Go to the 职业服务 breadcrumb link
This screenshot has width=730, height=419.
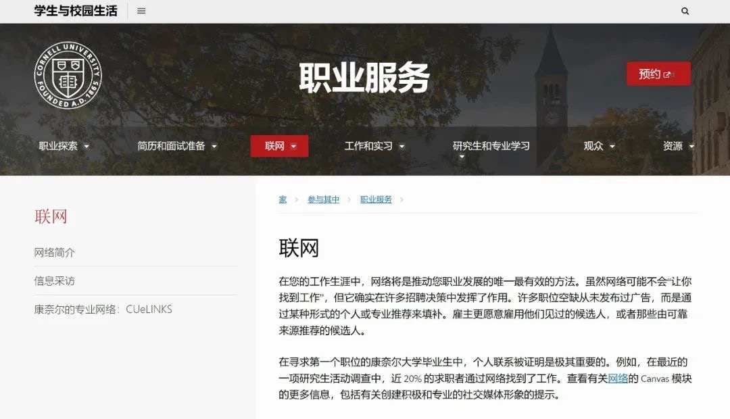coord(376,200)
